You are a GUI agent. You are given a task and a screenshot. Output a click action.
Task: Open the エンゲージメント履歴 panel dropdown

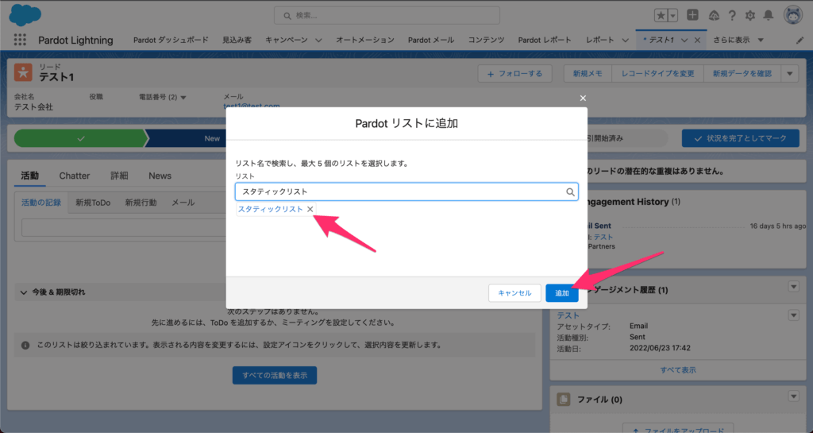794,287
